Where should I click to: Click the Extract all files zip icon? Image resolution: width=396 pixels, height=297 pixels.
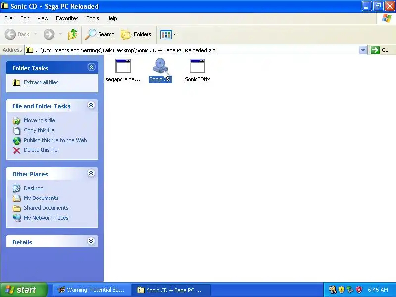(x=17, y=82)
